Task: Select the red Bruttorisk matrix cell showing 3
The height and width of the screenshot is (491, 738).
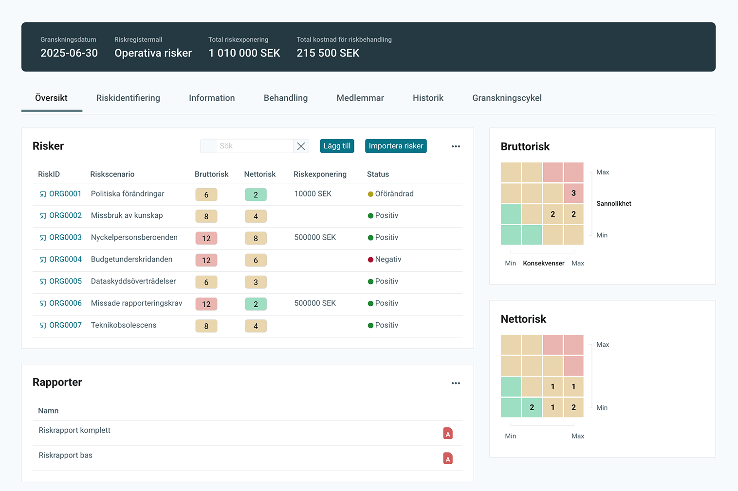Action: [573, 193]
